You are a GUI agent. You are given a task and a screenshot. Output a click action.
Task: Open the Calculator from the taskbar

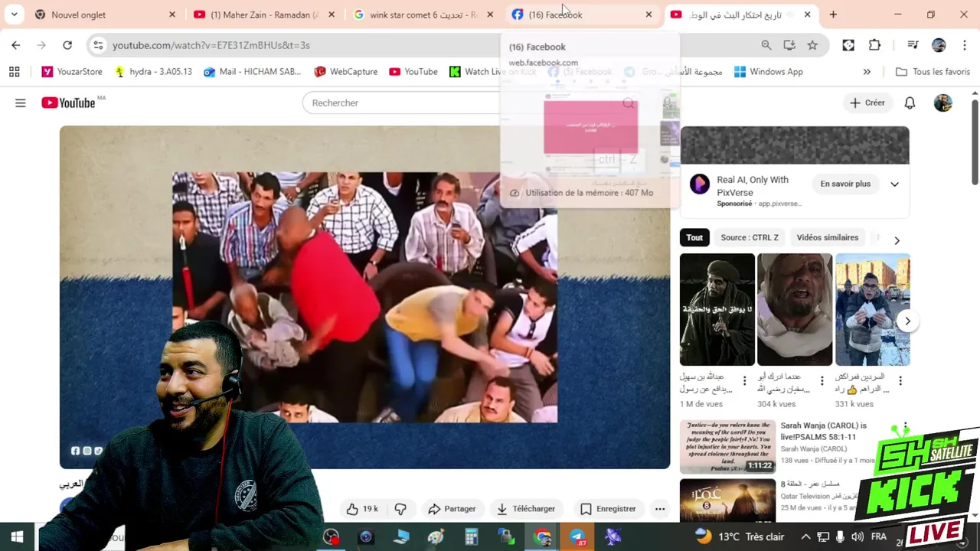(x=471, y=537)
